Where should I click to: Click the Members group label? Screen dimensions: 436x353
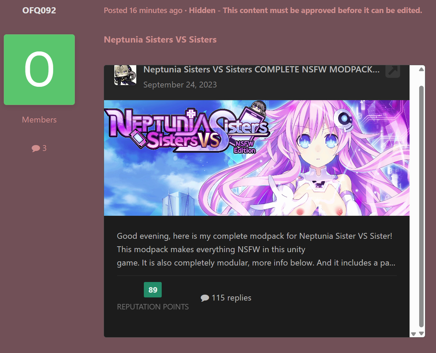39,120
